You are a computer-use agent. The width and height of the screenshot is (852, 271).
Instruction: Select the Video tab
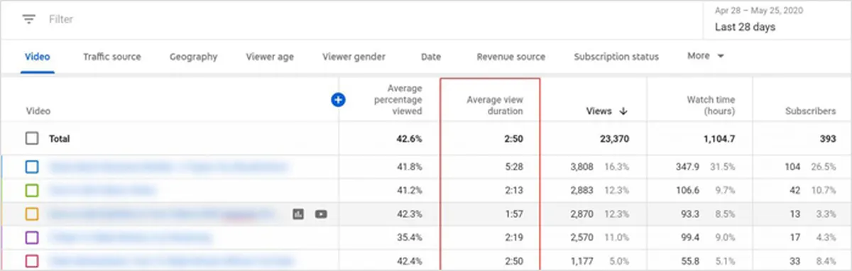pos(38,57)
